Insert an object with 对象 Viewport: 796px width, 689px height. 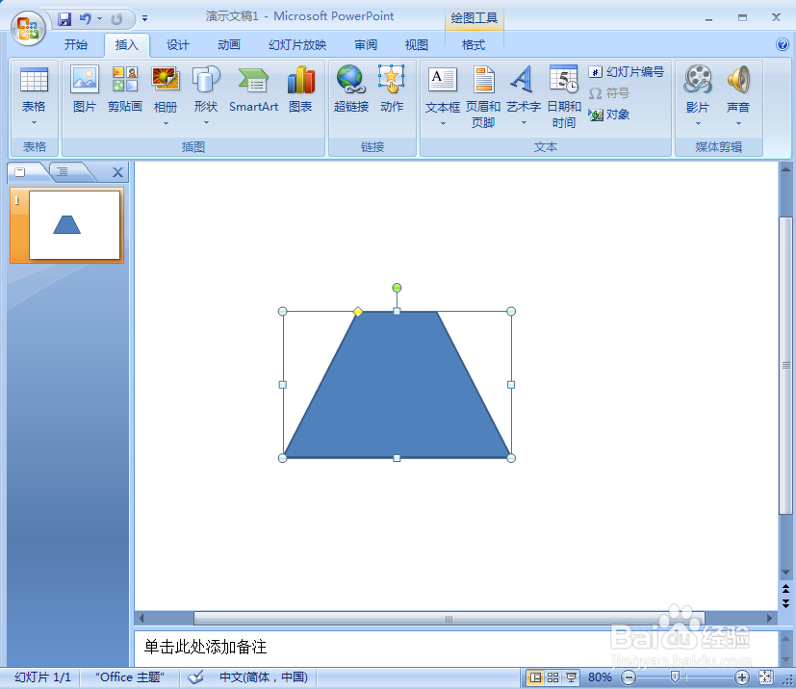point(609,115)
